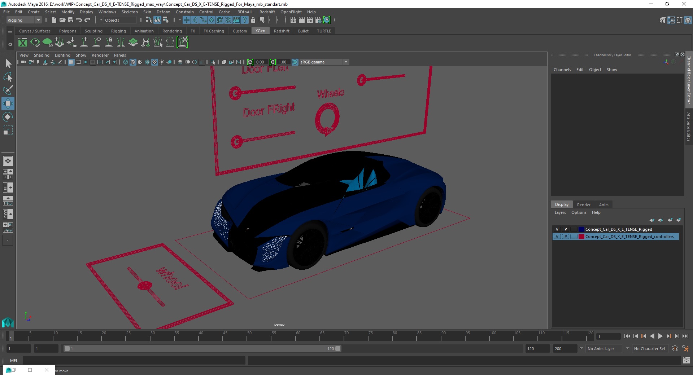693x375 pixels.
Task: Click the IPR render icon
Action: point(310,20)
